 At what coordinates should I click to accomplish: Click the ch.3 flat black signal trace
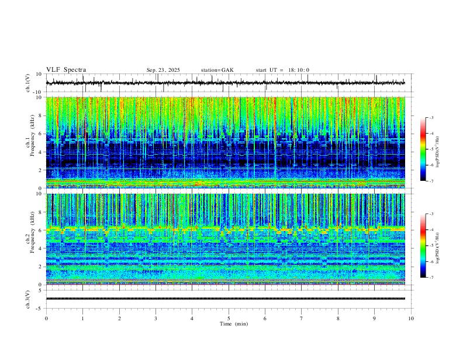tap(226, 299)
